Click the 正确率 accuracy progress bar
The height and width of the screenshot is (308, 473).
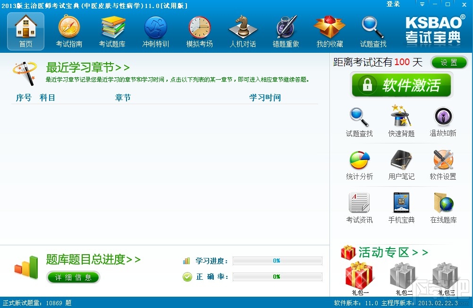click(278, 277)
